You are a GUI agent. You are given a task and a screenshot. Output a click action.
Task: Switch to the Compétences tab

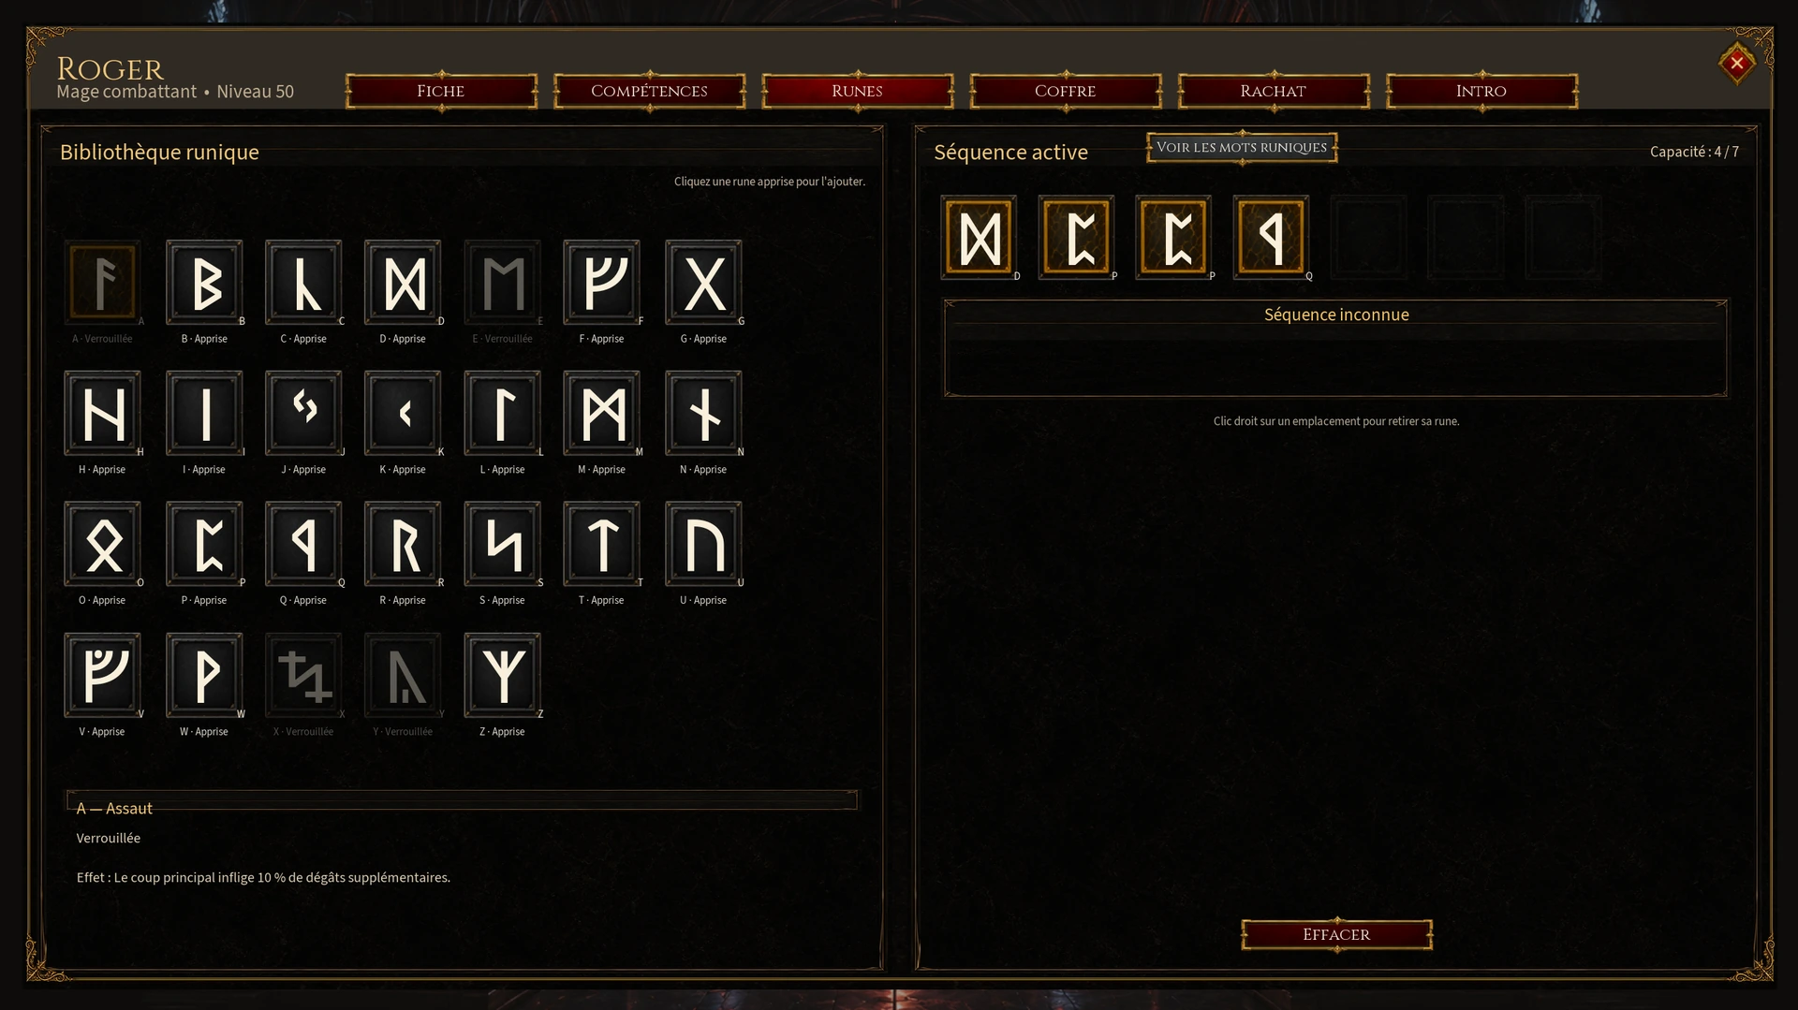tap(649, 91)
